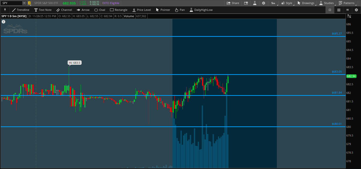Select the Rectangle drawing tool
The height and width of the screenshot is (169, 361).
(119, 10)
